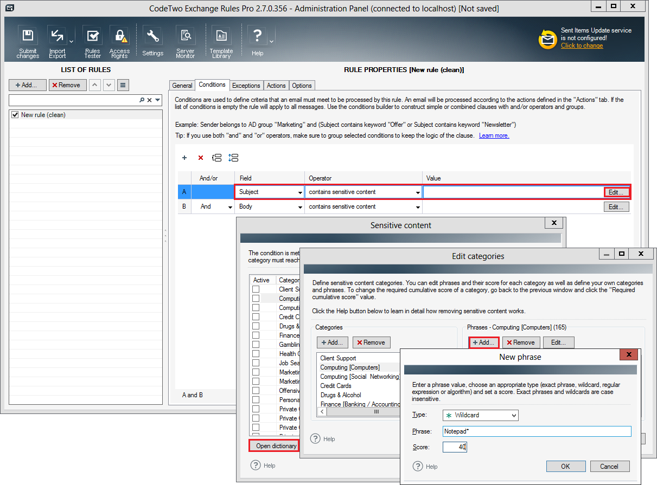Activate the Client Support category checkbox
The image size is (657, 485).
pos(256,289)
